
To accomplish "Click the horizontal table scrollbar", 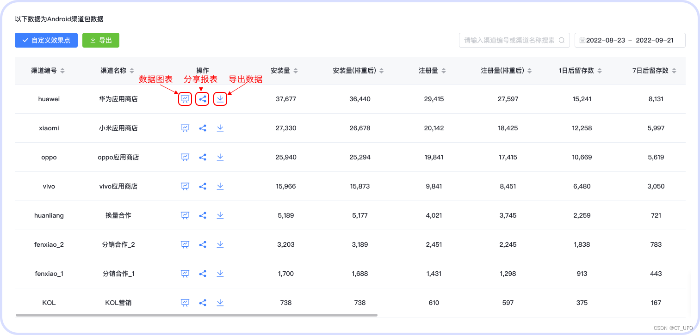I will (197, 315).
